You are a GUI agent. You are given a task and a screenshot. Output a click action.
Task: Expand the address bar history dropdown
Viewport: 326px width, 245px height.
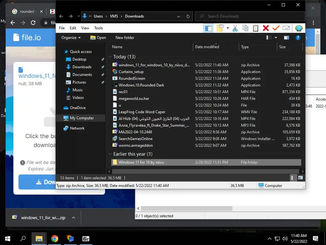(179, 17)
